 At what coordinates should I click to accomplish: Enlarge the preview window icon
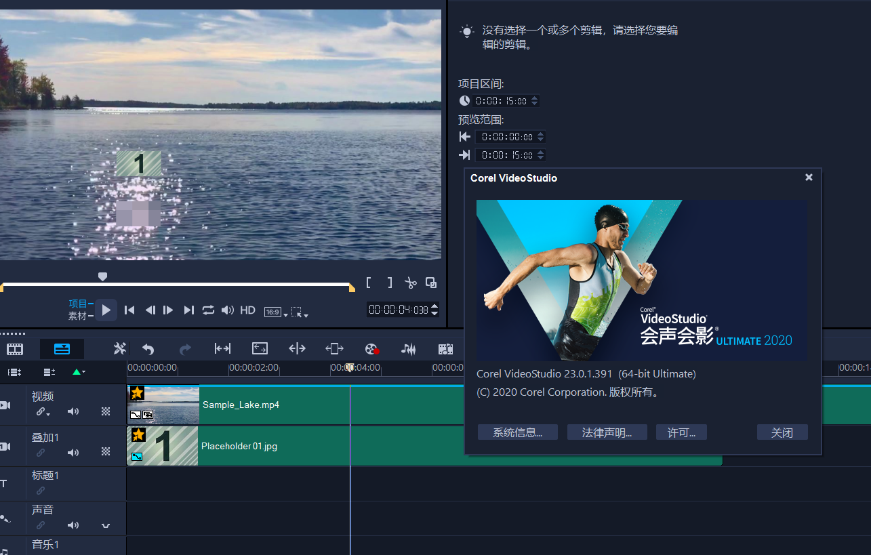coord(431,283)
